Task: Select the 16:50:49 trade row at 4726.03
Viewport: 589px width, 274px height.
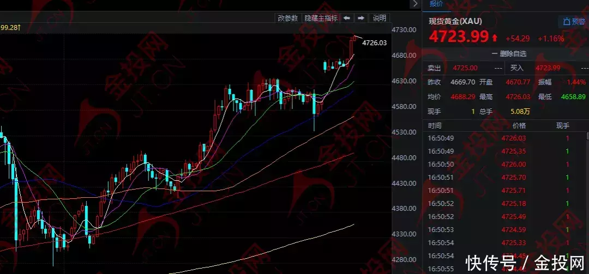Action: click(x=504, y=138)
